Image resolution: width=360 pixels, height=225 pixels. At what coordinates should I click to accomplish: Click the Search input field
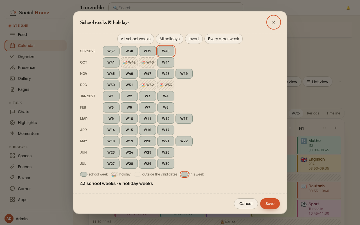[176, 8]
